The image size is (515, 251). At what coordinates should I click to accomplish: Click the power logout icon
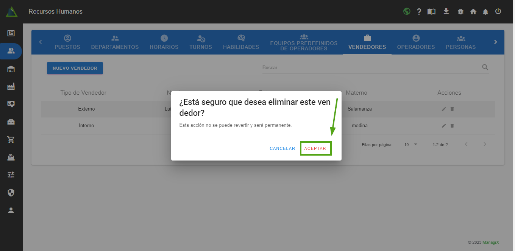tap(498, 11)
